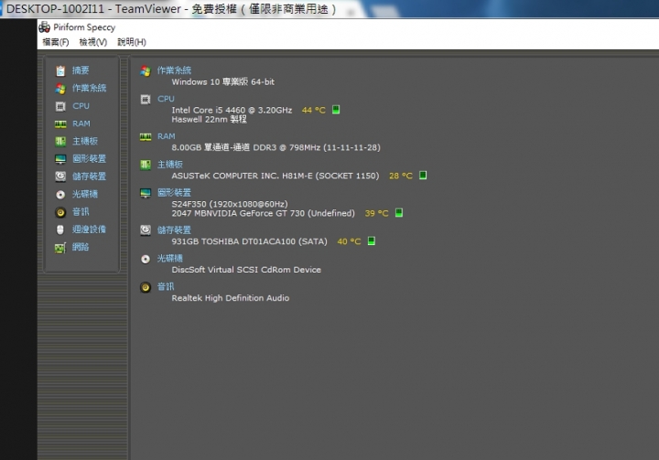Open the 說明(H) menu
Image resolution: width=659 pixels, height=460 pixels.
tap(132, 42)
